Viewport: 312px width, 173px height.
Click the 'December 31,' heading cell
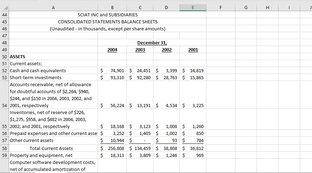coord(152,43)
